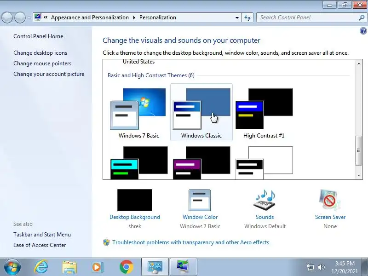Open Change desktop icons
Viewport: 368px width, 276px height.
(x=40, y=53)
